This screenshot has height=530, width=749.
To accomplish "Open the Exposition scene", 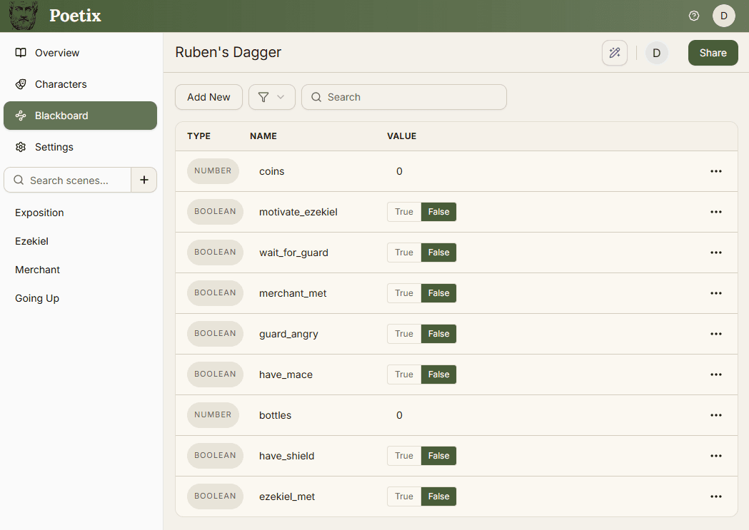I will tap(39, 213).
